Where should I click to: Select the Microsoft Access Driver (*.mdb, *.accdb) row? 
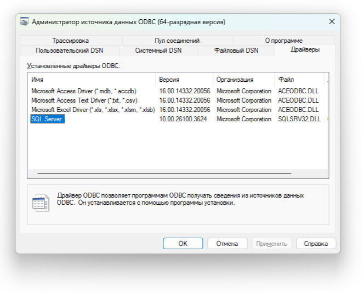click(83, 91)
